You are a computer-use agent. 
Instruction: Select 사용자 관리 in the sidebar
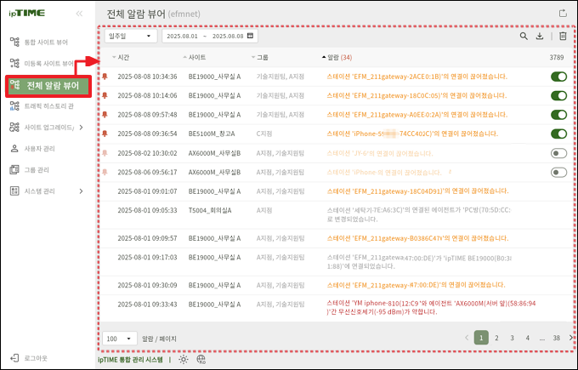[x=38, y=149]
